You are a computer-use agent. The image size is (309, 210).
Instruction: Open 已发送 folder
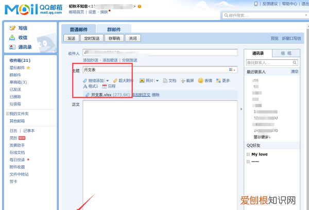pos(15,90)
